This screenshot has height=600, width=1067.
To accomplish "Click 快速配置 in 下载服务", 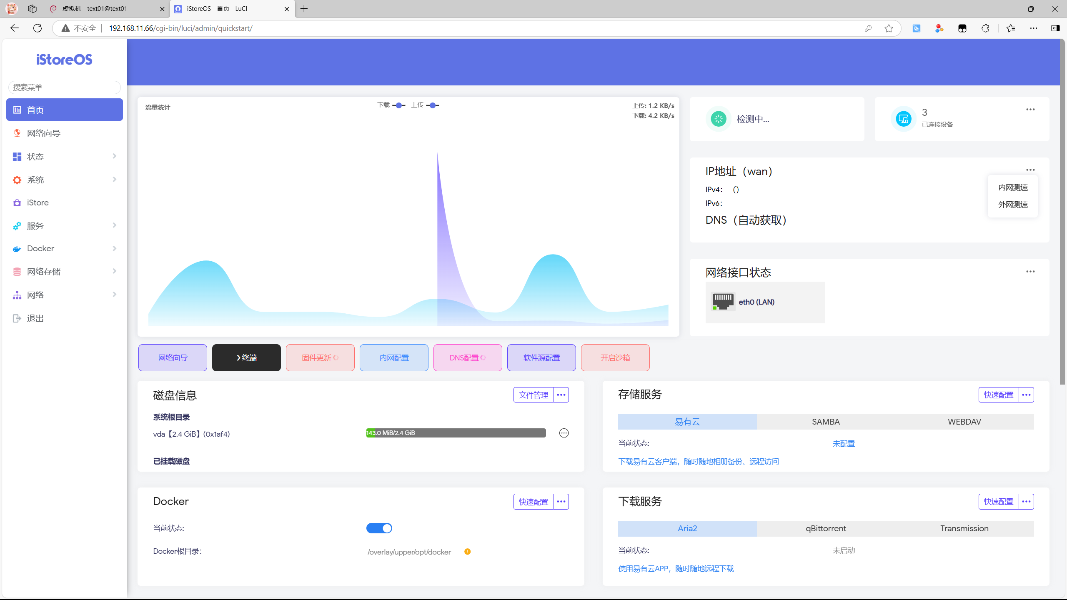I will (999, 502).
